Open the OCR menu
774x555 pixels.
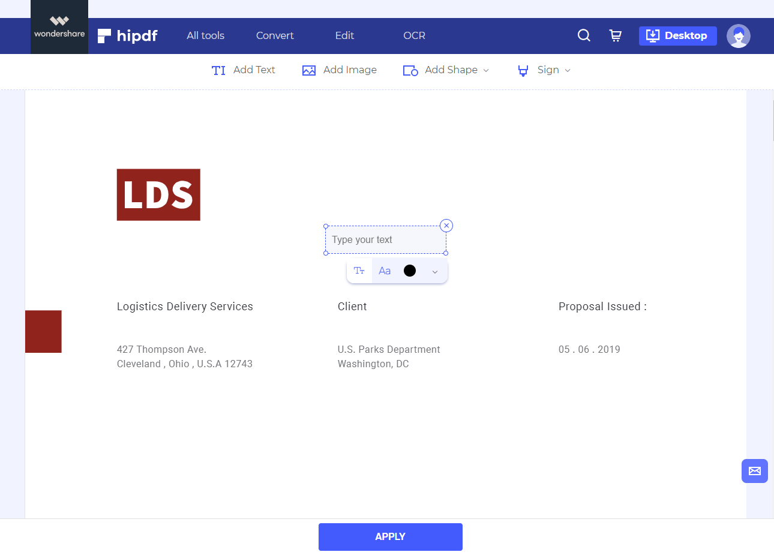point(414,35)
